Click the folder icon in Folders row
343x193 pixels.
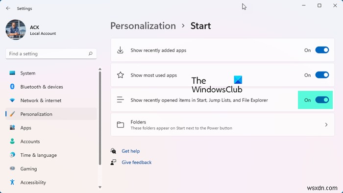[x=121, y=125]
